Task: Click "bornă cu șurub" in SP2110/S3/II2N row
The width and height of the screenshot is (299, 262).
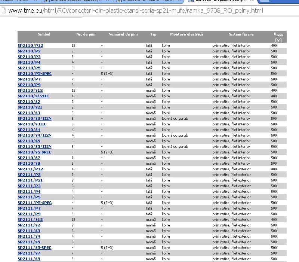Action: coord(175,119)
